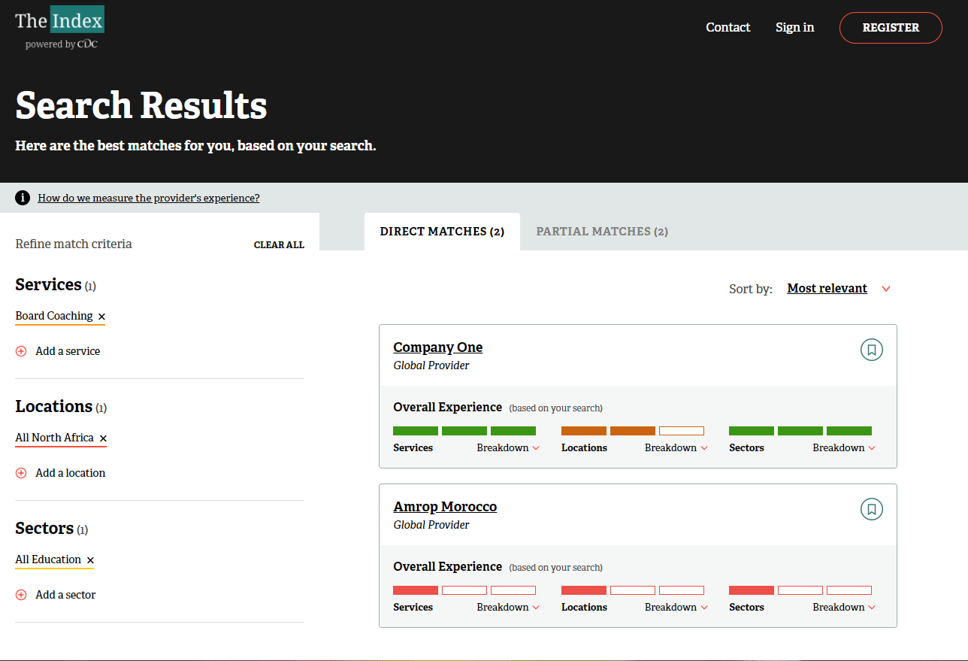Select the Direct Matches tab

tap(442, 232)
